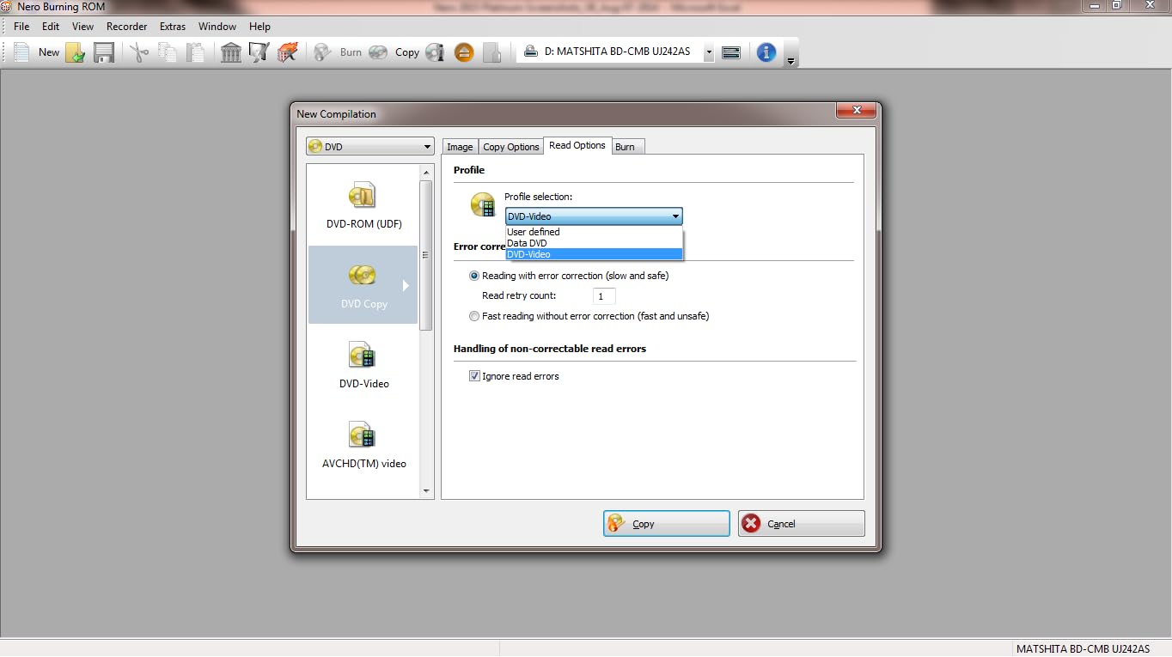The width and height of the screenshot is (1172, 657).
Task: Select Fast reading without error correction
Action: pos(474,316)
